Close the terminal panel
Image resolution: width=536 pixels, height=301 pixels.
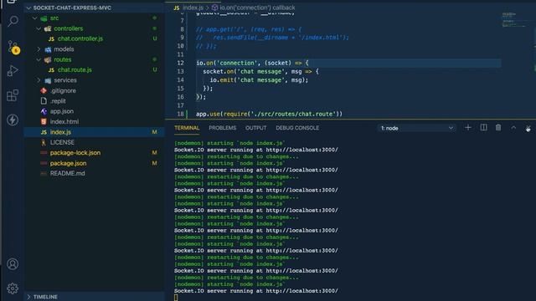tap(528, 128)
